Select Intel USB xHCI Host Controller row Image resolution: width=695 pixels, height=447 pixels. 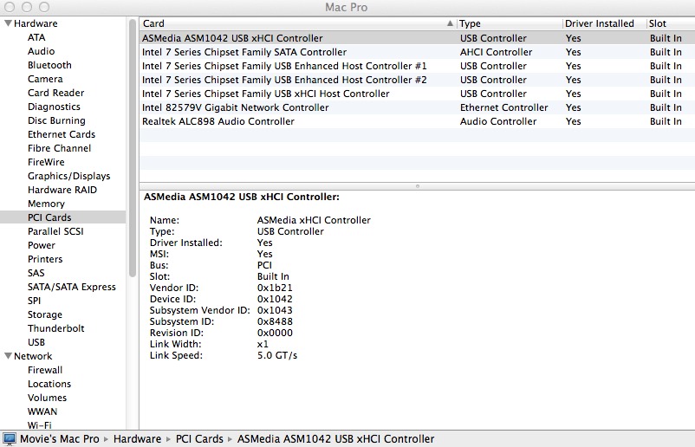(417, 94)
